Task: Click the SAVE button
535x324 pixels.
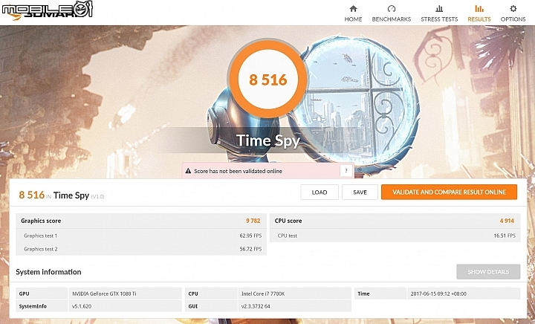Action: [x=360, y=192]
